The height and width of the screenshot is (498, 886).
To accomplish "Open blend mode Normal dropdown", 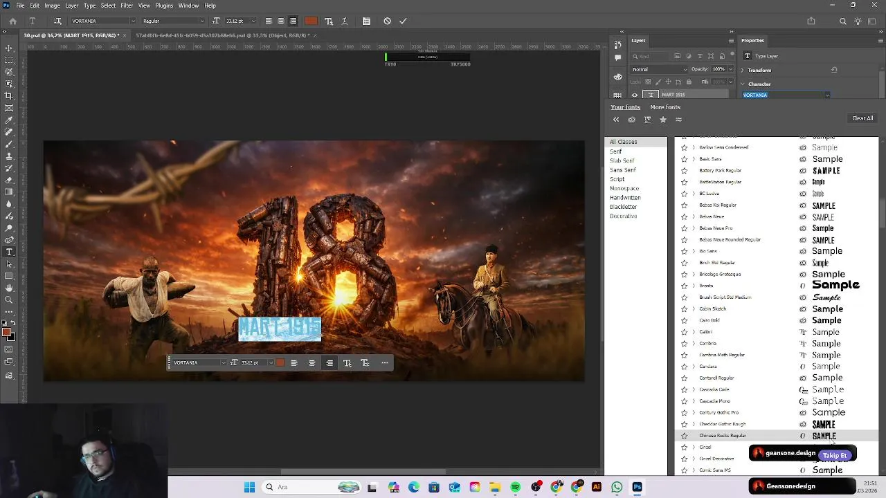I will pos(659,69).
